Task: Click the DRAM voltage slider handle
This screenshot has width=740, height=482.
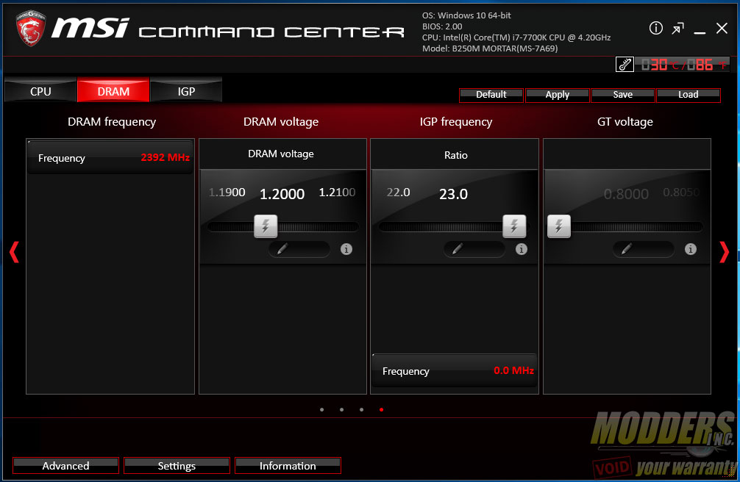Action: (266, 226)
